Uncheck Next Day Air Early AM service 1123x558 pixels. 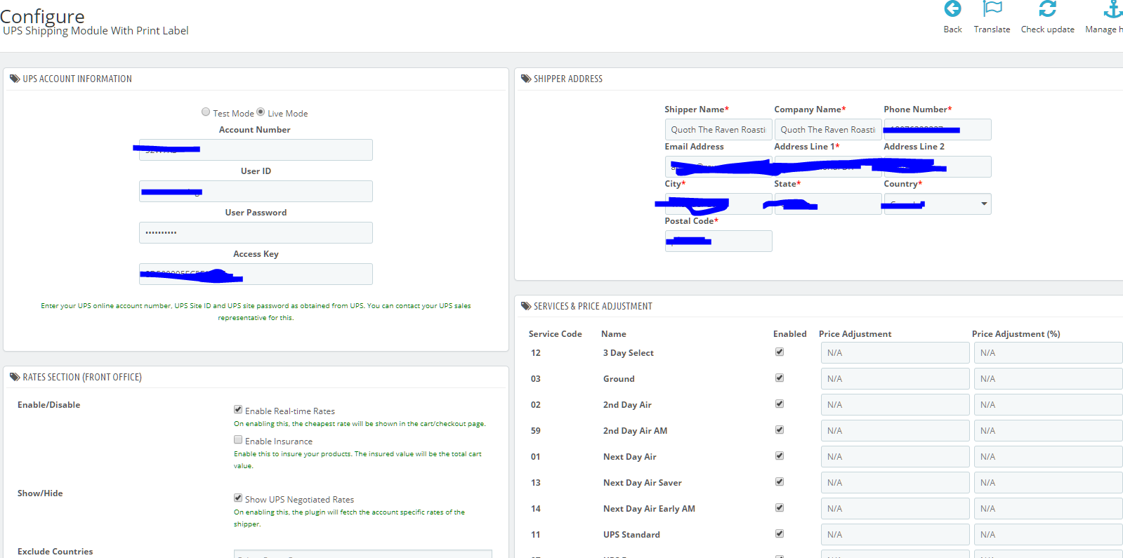click(780, 507)
